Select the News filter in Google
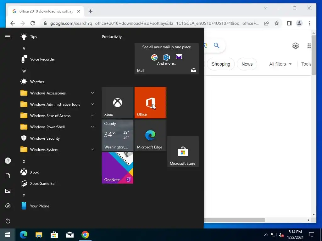Image resolution: width=322 pixels, height=241 pixels. [x=247, y=64]
